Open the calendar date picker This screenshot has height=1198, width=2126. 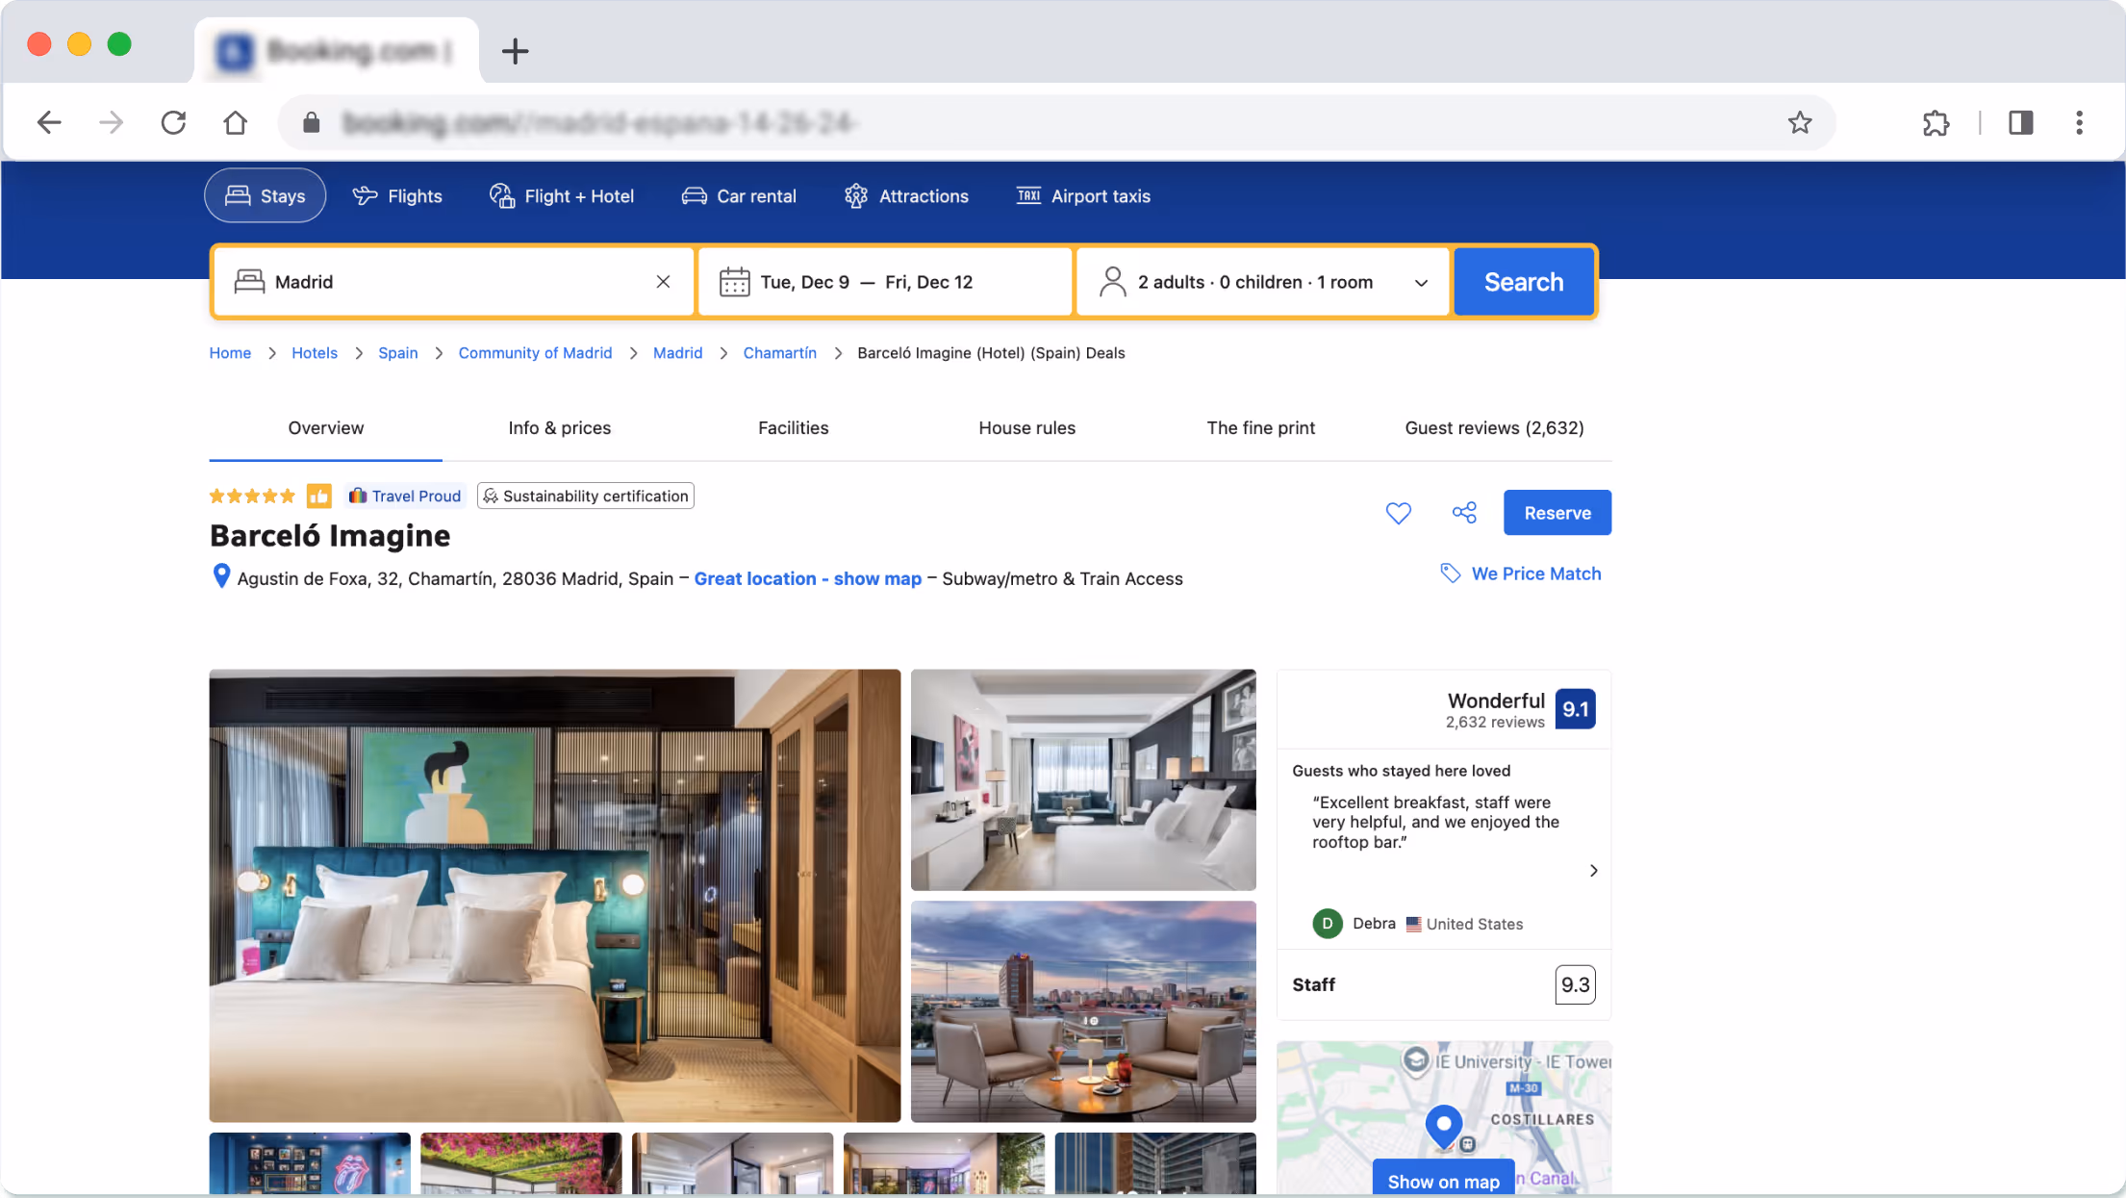click(734, 282)
